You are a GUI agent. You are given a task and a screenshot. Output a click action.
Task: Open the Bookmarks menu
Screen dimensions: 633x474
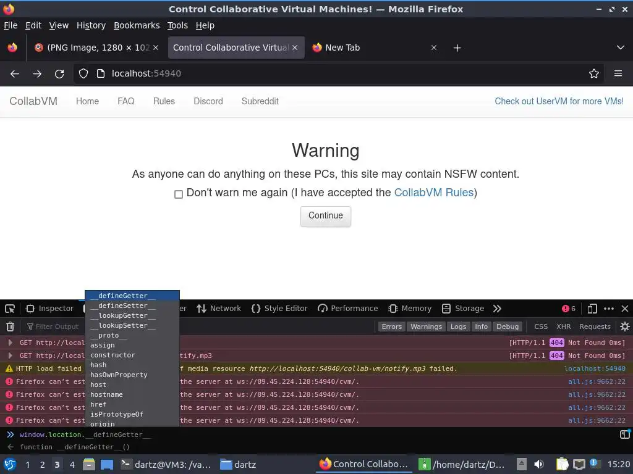137,25
